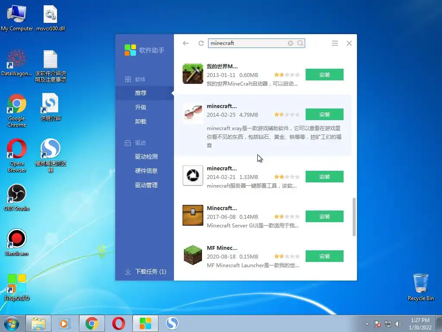Select the four-color squares desktop shortcut
The image size is (442, 332).
tap(17, 287)
